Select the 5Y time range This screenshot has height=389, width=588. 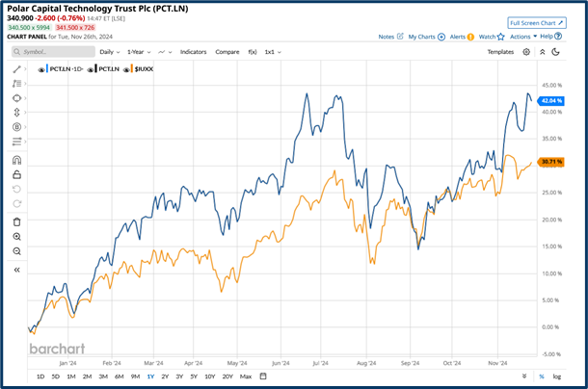194,376
